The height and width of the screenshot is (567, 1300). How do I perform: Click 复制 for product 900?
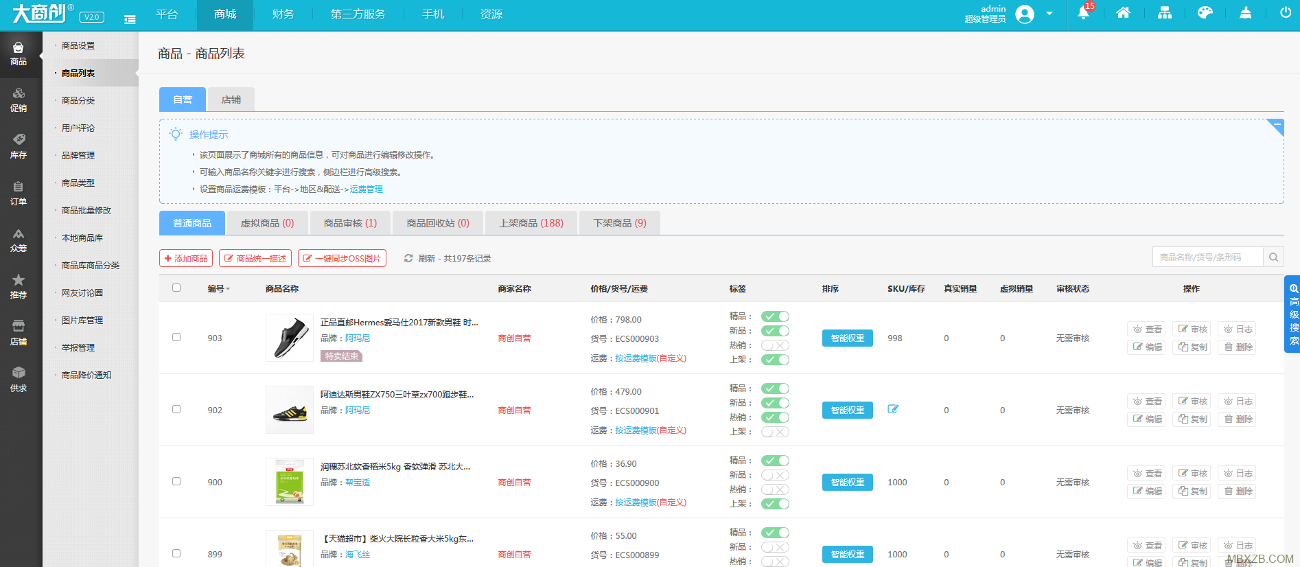tap(1192, 491)
